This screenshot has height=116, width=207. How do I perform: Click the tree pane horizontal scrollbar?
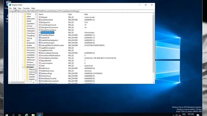17,82
